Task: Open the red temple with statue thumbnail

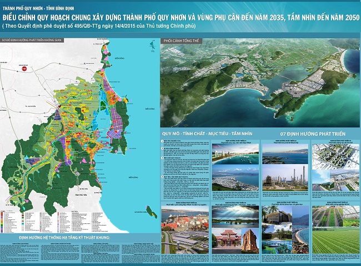Action: click(226, 241)
